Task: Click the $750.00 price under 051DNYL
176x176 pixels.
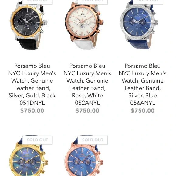Action: coord(32,110)
